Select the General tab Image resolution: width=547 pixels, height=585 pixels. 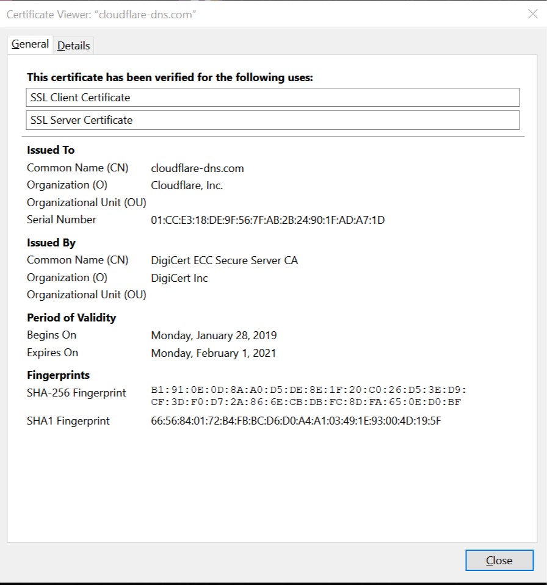[30, 45]
